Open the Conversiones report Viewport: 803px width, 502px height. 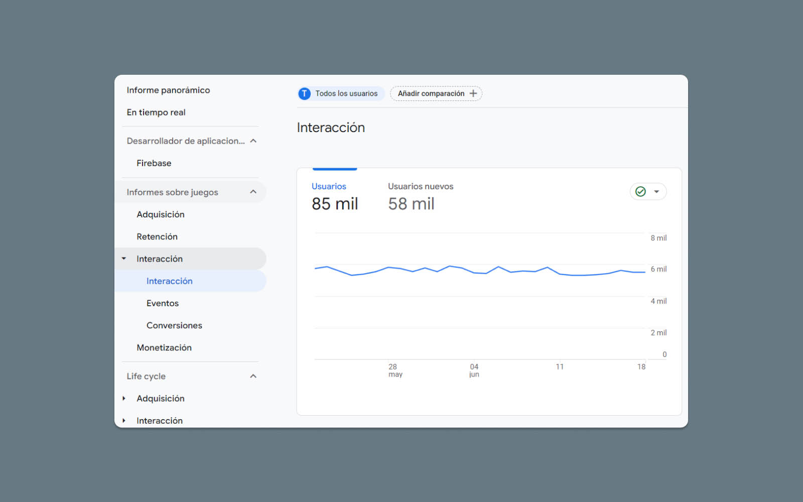pos(174,325)
